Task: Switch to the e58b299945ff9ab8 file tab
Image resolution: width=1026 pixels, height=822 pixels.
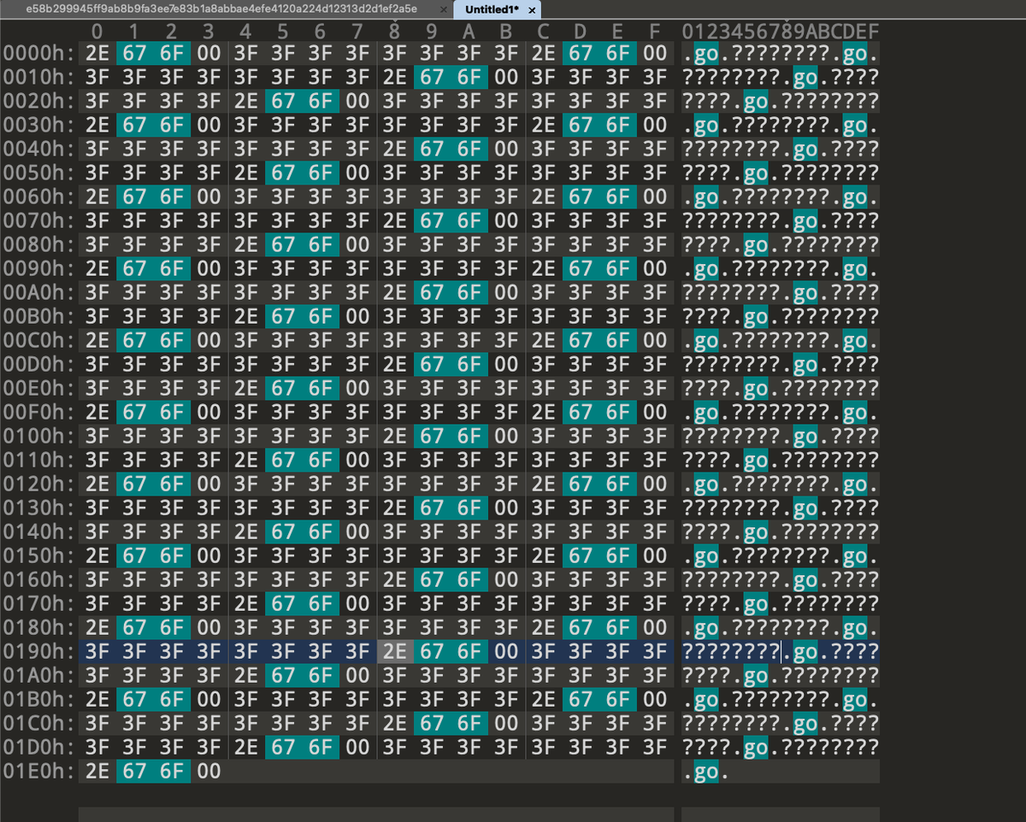Action: coord(221,9)
